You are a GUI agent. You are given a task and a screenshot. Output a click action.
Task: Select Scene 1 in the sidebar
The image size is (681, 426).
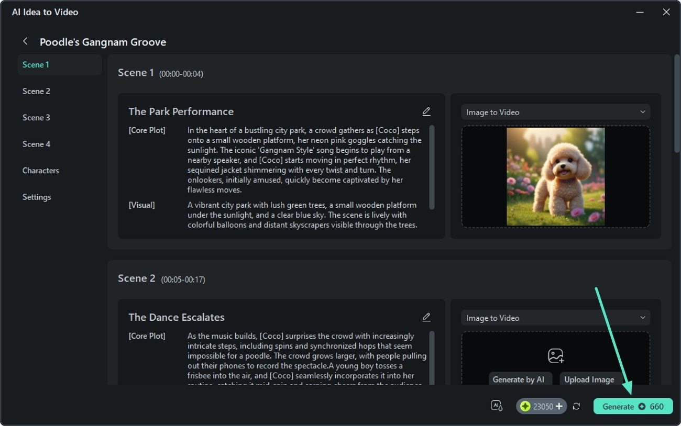(x=60, y=65)
